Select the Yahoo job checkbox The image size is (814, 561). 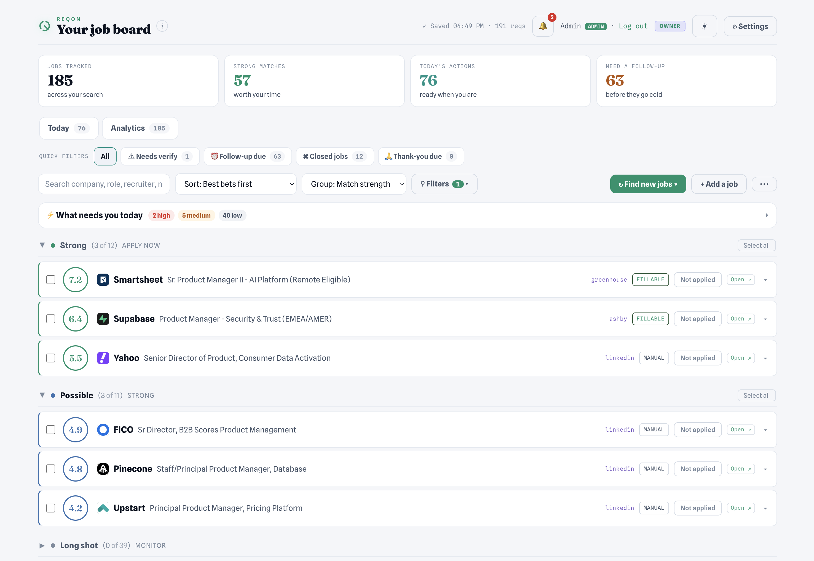pyautogui.click(x=51, y=358)
